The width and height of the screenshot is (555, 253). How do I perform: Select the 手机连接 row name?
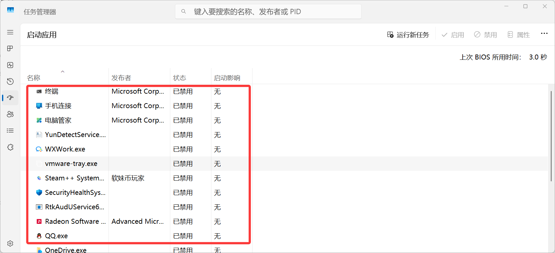(58, 106)
